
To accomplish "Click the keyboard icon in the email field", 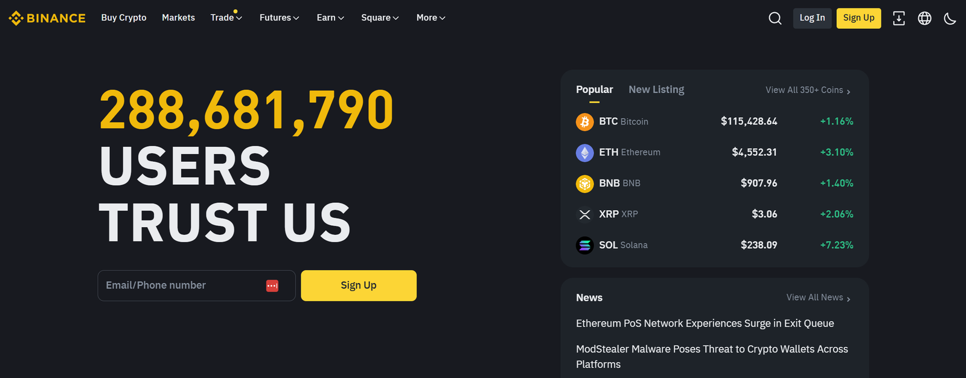I will coord(272,286).
